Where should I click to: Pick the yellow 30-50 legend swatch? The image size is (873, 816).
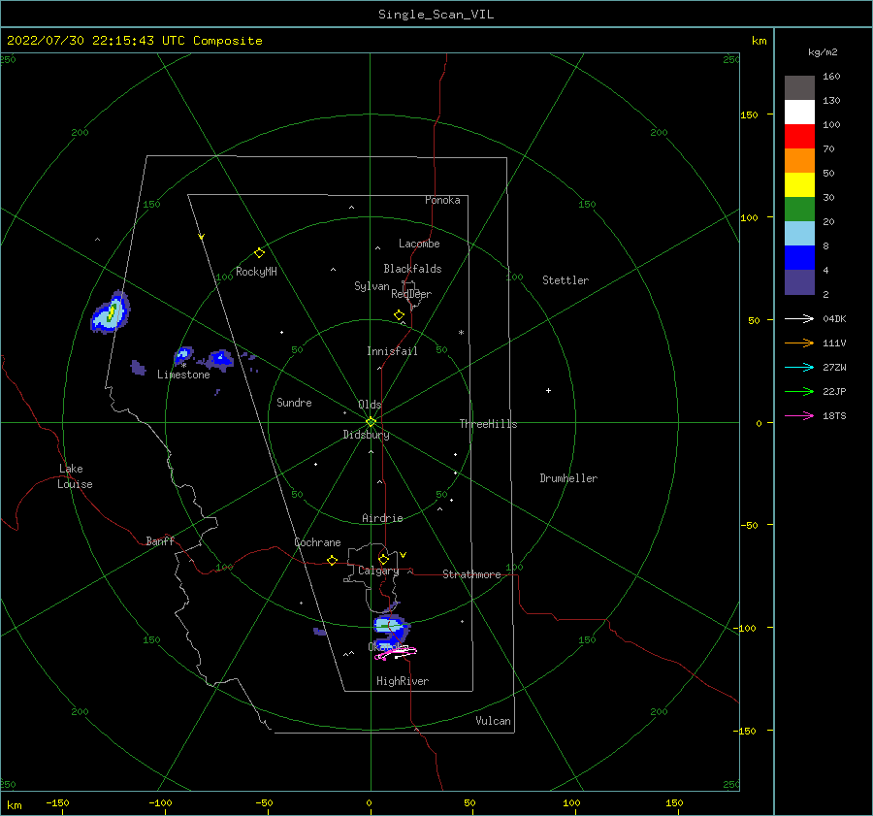point(799,185)
